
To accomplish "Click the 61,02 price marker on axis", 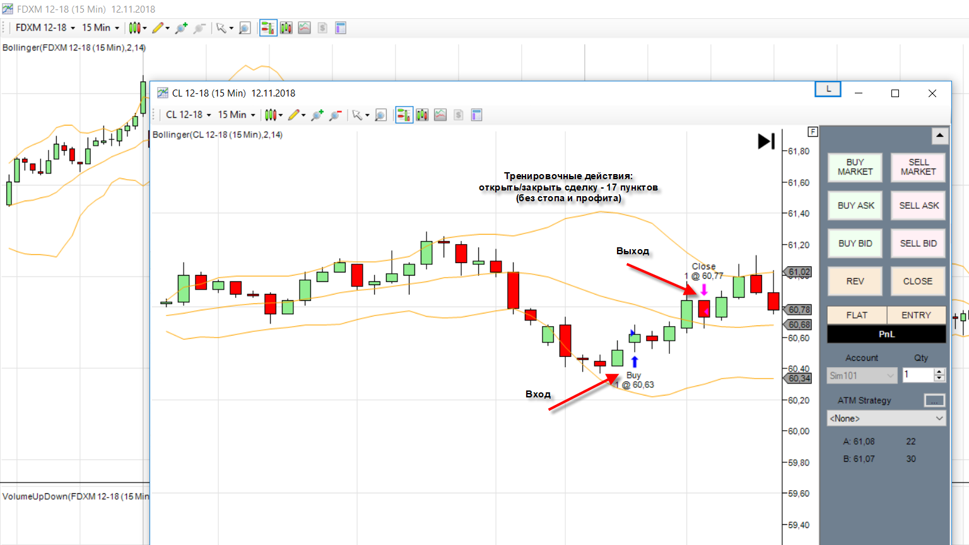I will (798, 272).
